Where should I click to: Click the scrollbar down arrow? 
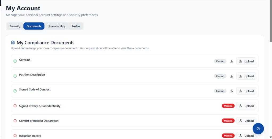pos(271,137)
